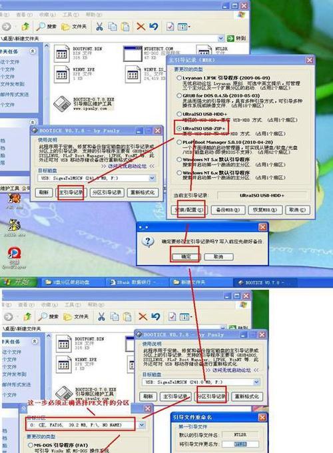Expand the target disk dropdown in upper BOOTICE
This screenshot has height=453, width=333.
[153, 179]
